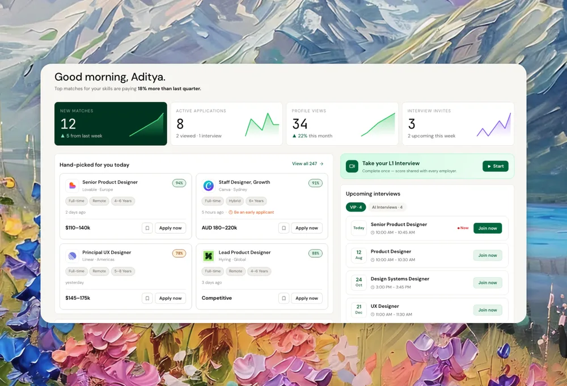Image resolution: width=567 pixels, height=386 pixels.
Task: Click the up arrow in Profile Views card
Action: [294, 136]
